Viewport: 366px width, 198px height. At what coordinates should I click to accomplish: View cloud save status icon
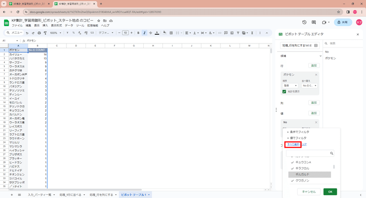[x=111, y=21]
